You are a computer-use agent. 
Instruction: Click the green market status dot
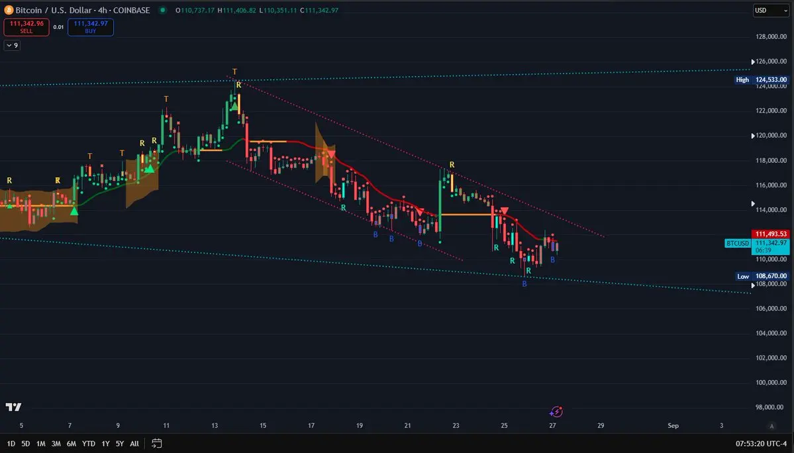point(162,10)
